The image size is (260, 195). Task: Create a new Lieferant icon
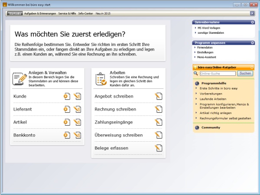point(67,109)
